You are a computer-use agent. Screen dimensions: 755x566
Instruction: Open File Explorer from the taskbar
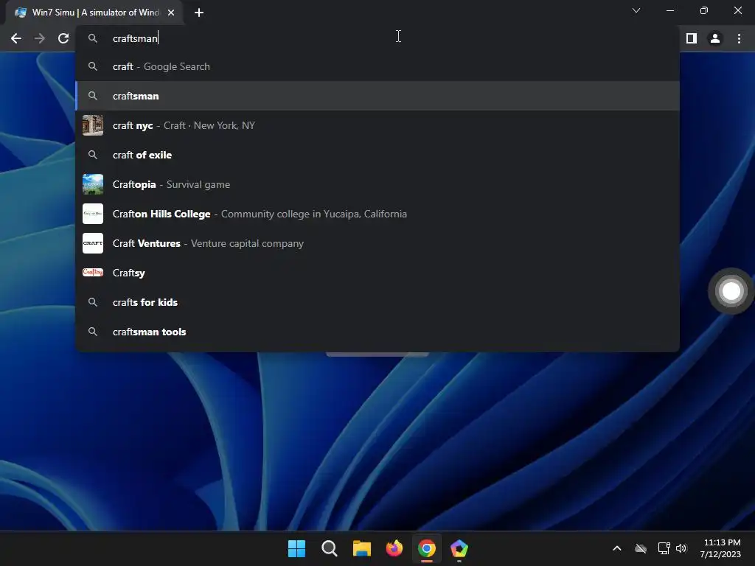pyautogui.click(x=361, y=548)
